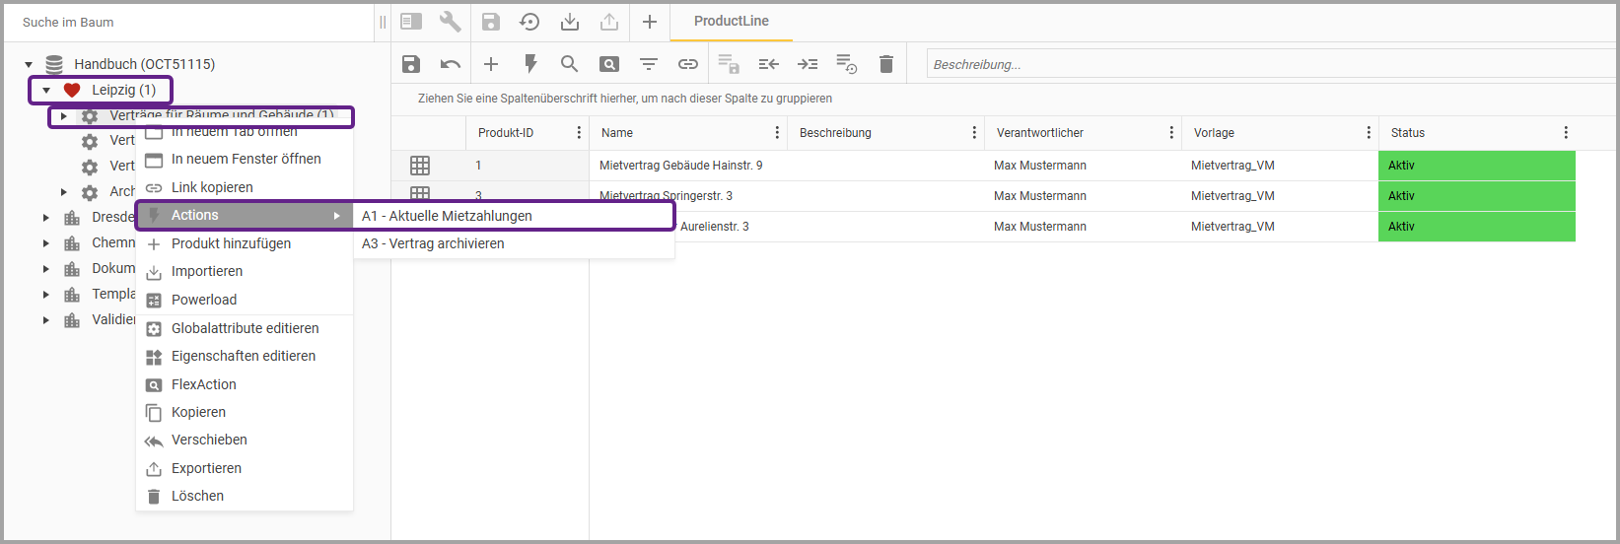The height and width of the screenshot is (544, 1620).
Task: Switch to the ProductLine tab
Action: [731, 21]
